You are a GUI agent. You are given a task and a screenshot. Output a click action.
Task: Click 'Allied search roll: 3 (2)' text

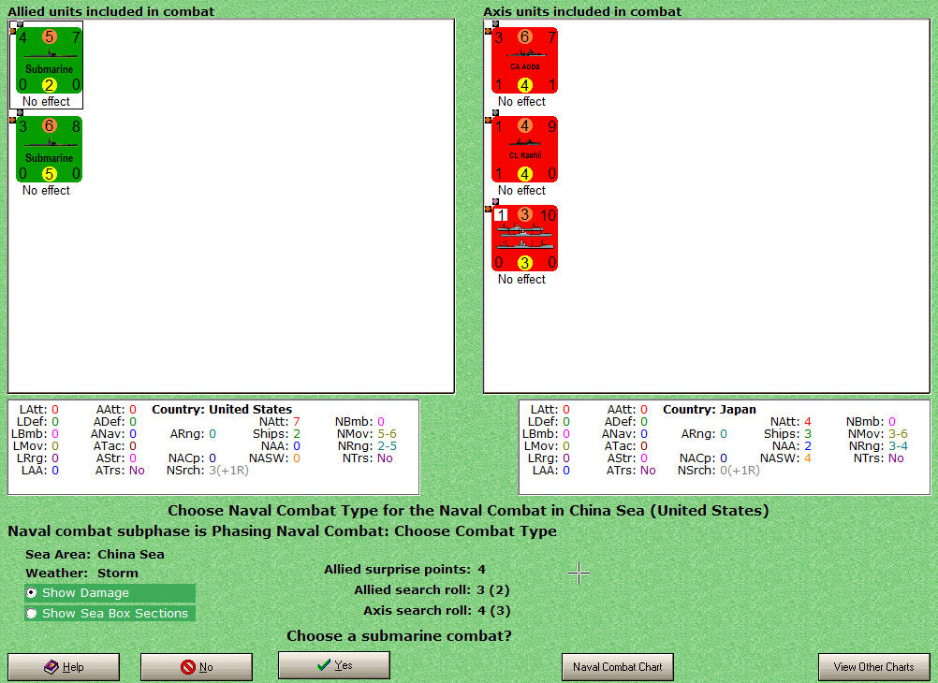tap(432, 590)
